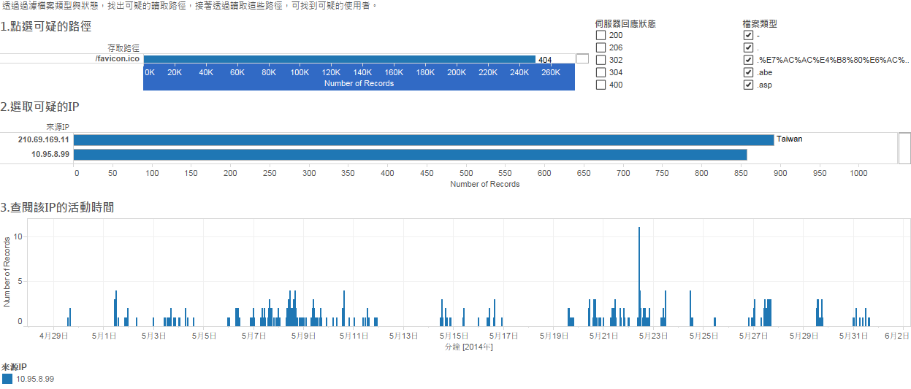Click the heading 2.選取可疑的IP
This screenshot has height=389, width=911.
[x=39, y=107]
